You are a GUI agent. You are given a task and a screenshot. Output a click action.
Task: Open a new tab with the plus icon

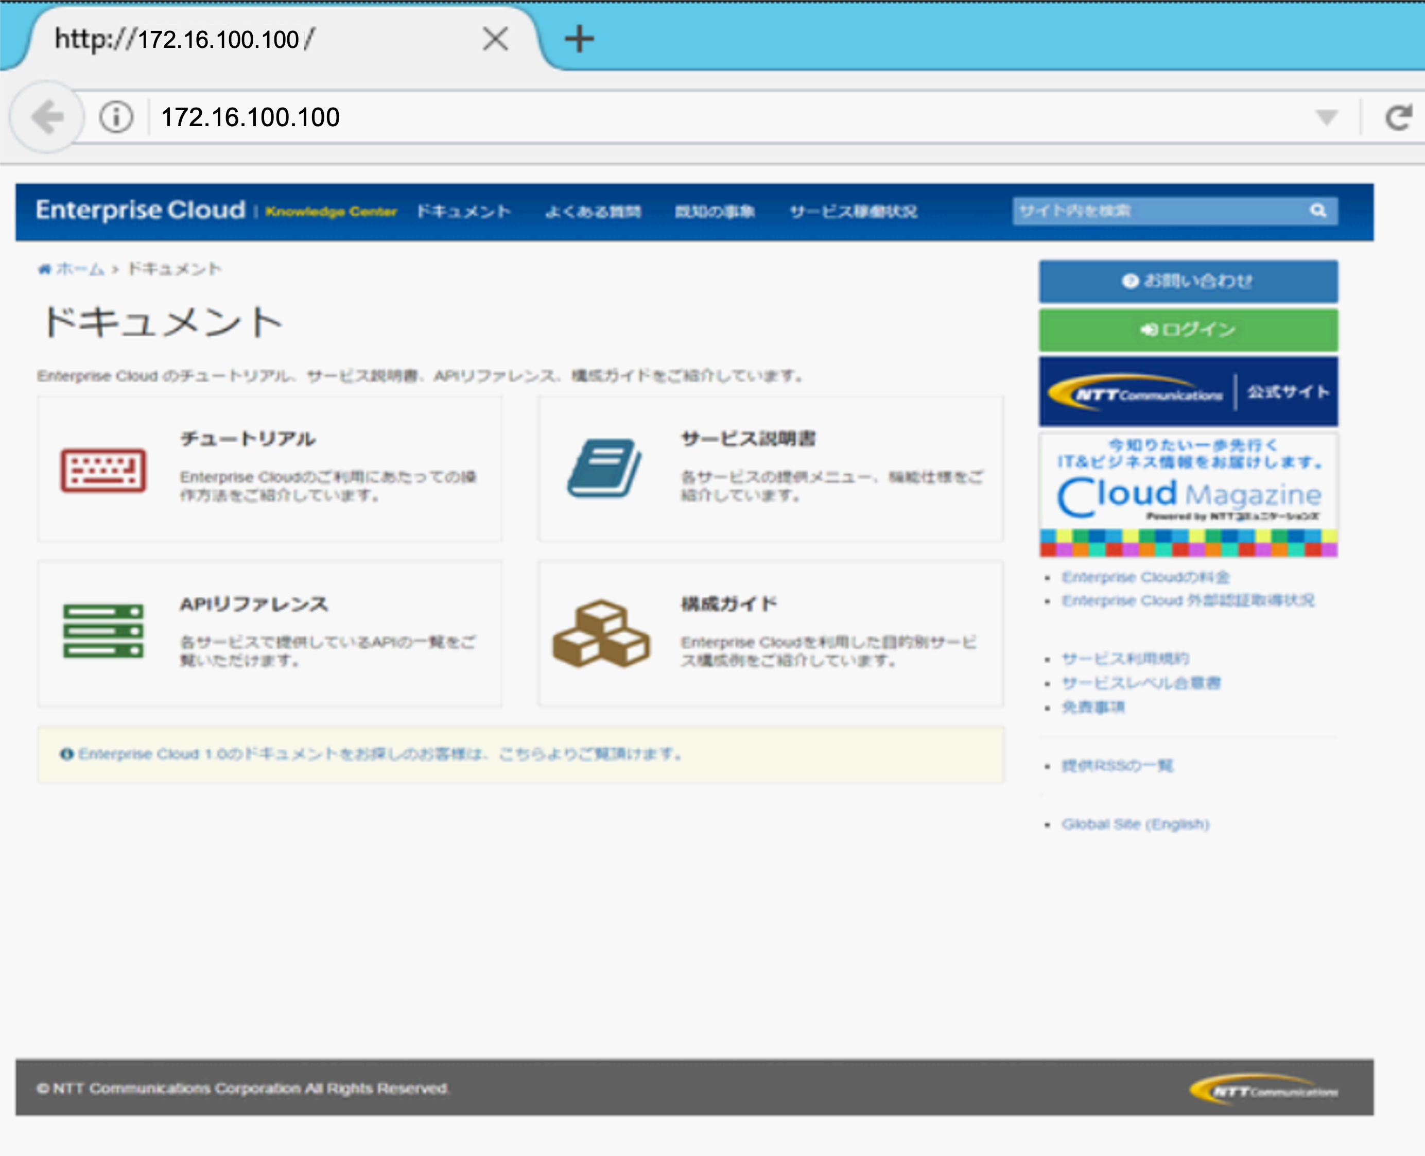click(x=579, y=39)
